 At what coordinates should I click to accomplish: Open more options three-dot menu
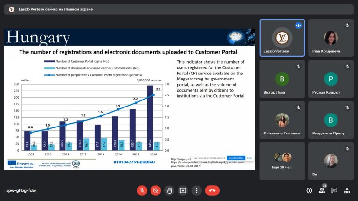196,190
